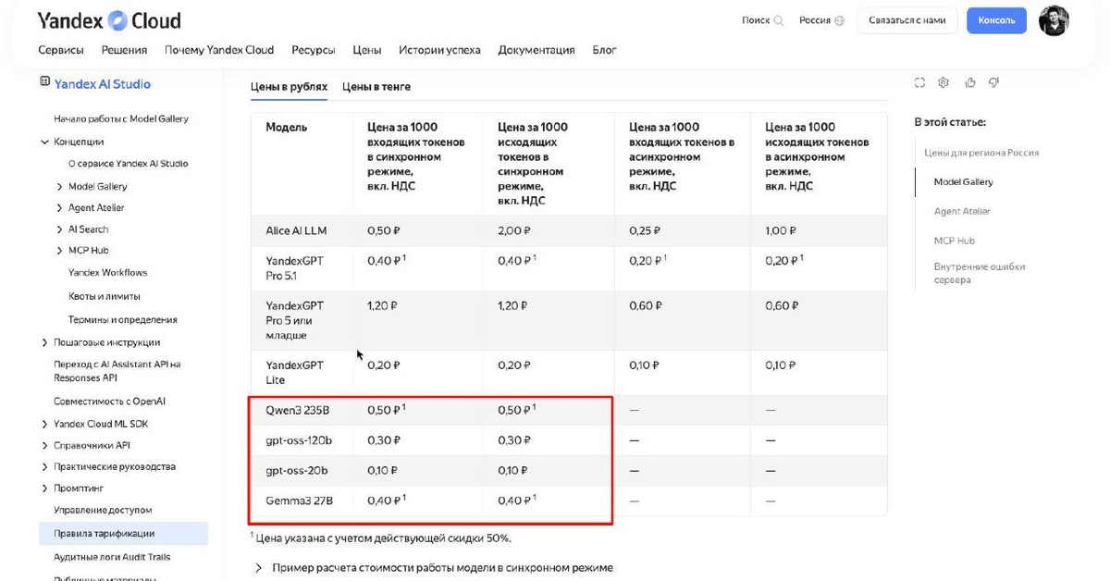Screen dimensions: 1110x581
Task: Click the Alice AI LLM row name
Action: pos(296,230)
